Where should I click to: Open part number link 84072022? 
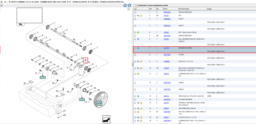(167, 12)
